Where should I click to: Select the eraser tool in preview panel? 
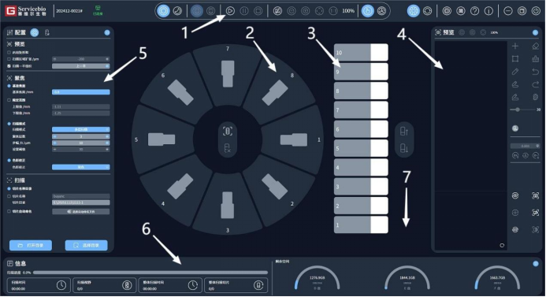[x=536, y=46]
